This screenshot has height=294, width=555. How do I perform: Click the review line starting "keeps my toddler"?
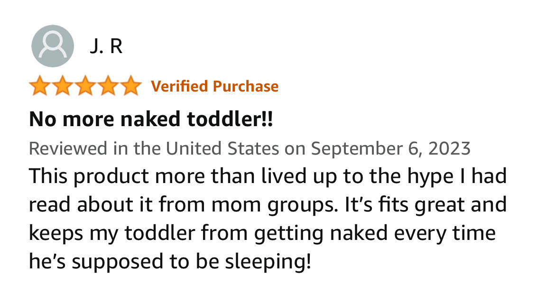(262, 233)
